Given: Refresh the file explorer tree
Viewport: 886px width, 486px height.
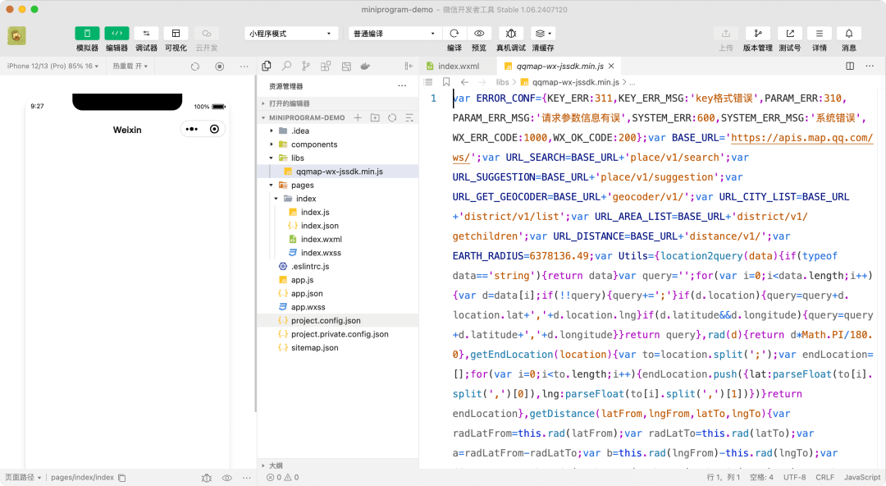Looking at the screenshot, I should tap(392, 117).
